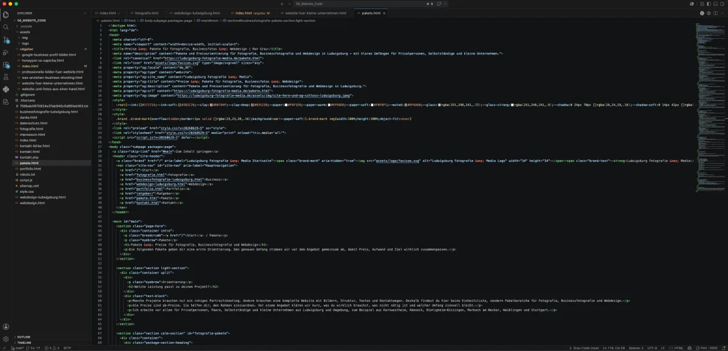Open the Python icon in activity bar
This screenshot has height=351, width=728.
pos(6,89)
